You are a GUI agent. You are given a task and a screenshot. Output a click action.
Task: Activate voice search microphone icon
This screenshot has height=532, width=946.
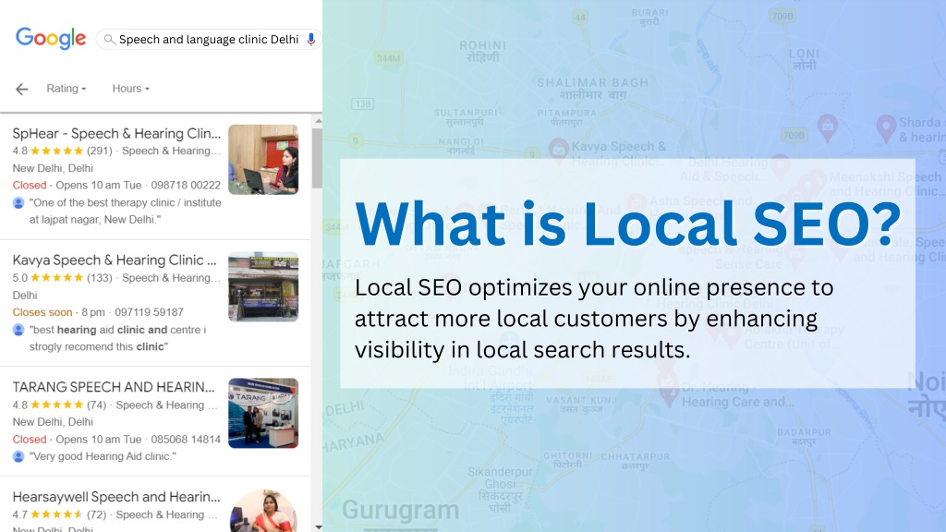[310, 39]
